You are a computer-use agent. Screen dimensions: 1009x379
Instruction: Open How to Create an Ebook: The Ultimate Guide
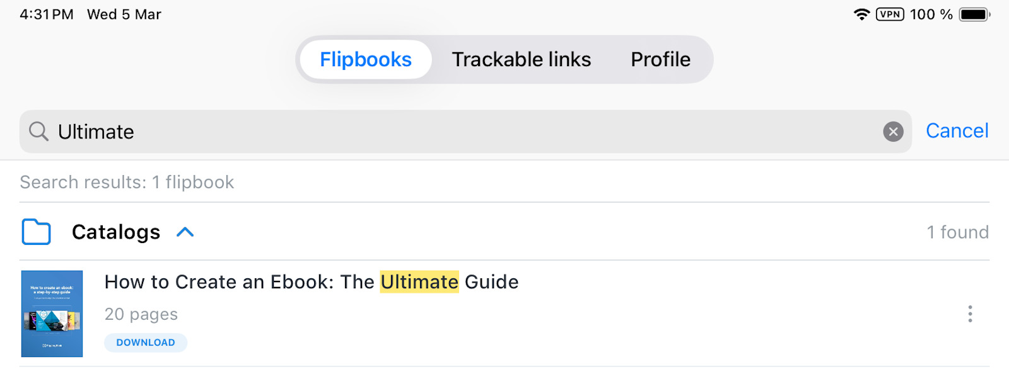coord(312,282)
